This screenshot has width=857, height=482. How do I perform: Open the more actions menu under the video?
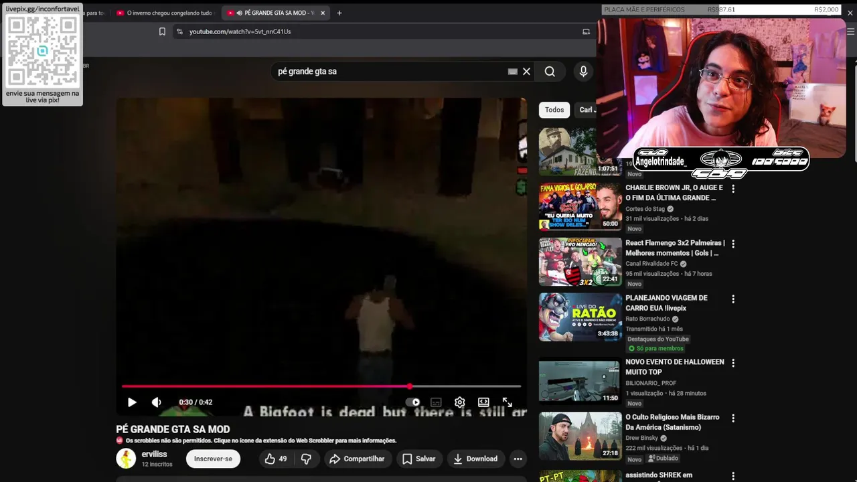pos(518,459)
